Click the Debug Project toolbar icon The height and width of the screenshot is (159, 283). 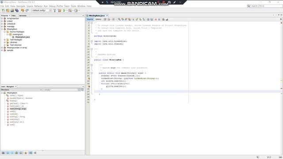pyautogui.click(x=70, y=11)
